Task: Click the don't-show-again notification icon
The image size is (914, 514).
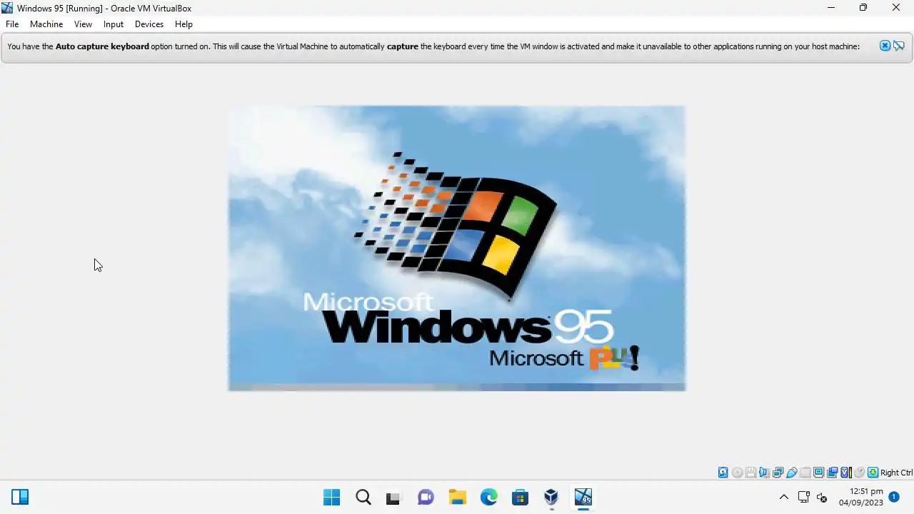Action: pyautogui.click(x=899, y=46)
